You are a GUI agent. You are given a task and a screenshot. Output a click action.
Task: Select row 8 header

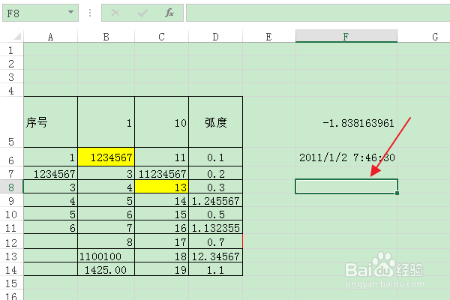[x=11, y=187]
